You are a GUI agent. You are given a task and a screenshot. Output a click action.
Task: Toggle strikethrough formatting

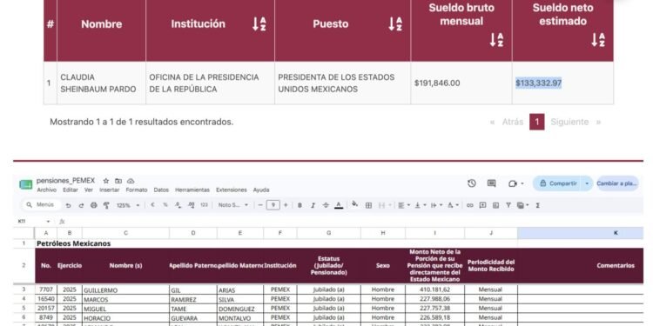pyautogui.click(x=326, y=205)
